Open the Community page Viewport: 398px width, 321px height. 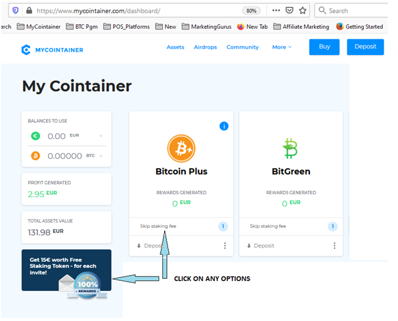[x=242, y=47]
